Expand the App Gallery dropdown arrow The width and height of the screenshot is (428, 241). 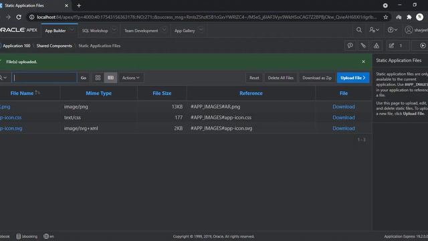click(x=201, y=29)
